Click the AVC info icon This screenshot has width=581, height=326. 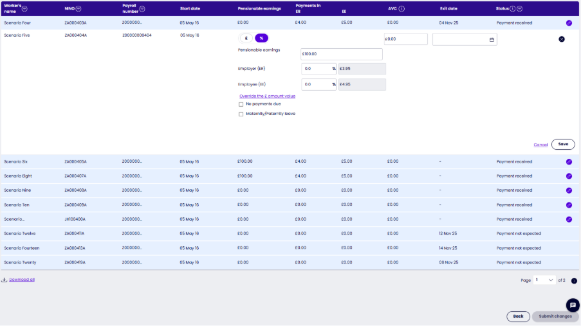(x=401, y=9)
